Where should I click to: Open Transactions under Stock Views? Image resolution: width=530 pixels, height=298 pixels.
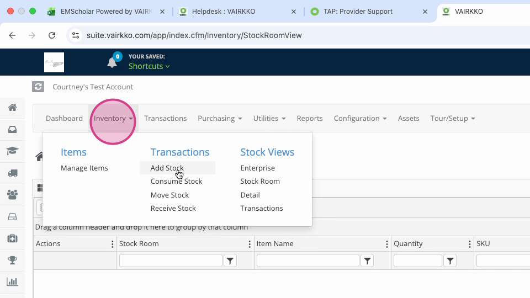coord(262,209)
